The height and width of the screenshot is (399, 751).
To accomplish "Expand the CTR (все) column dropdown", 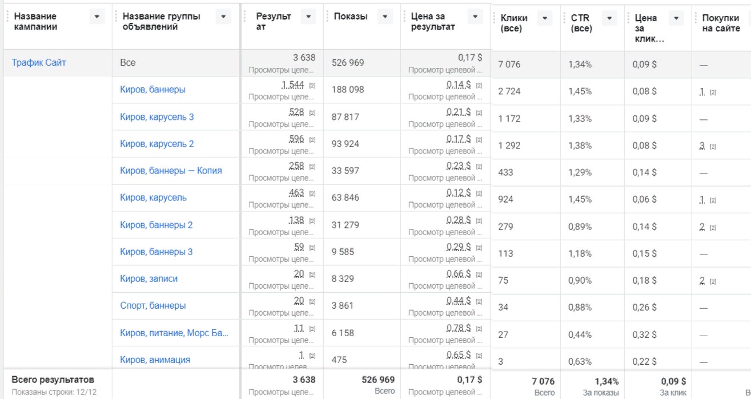I will (610, 19).
